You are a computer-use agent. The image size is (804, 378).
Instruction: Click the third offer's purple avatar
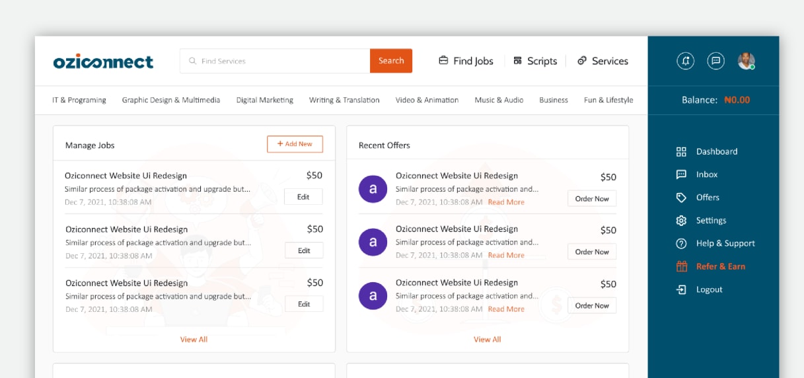point(373,295)
